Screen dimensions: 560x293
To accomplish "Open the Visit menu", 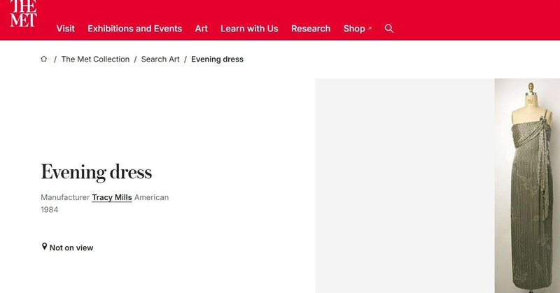I will [65, 29].
